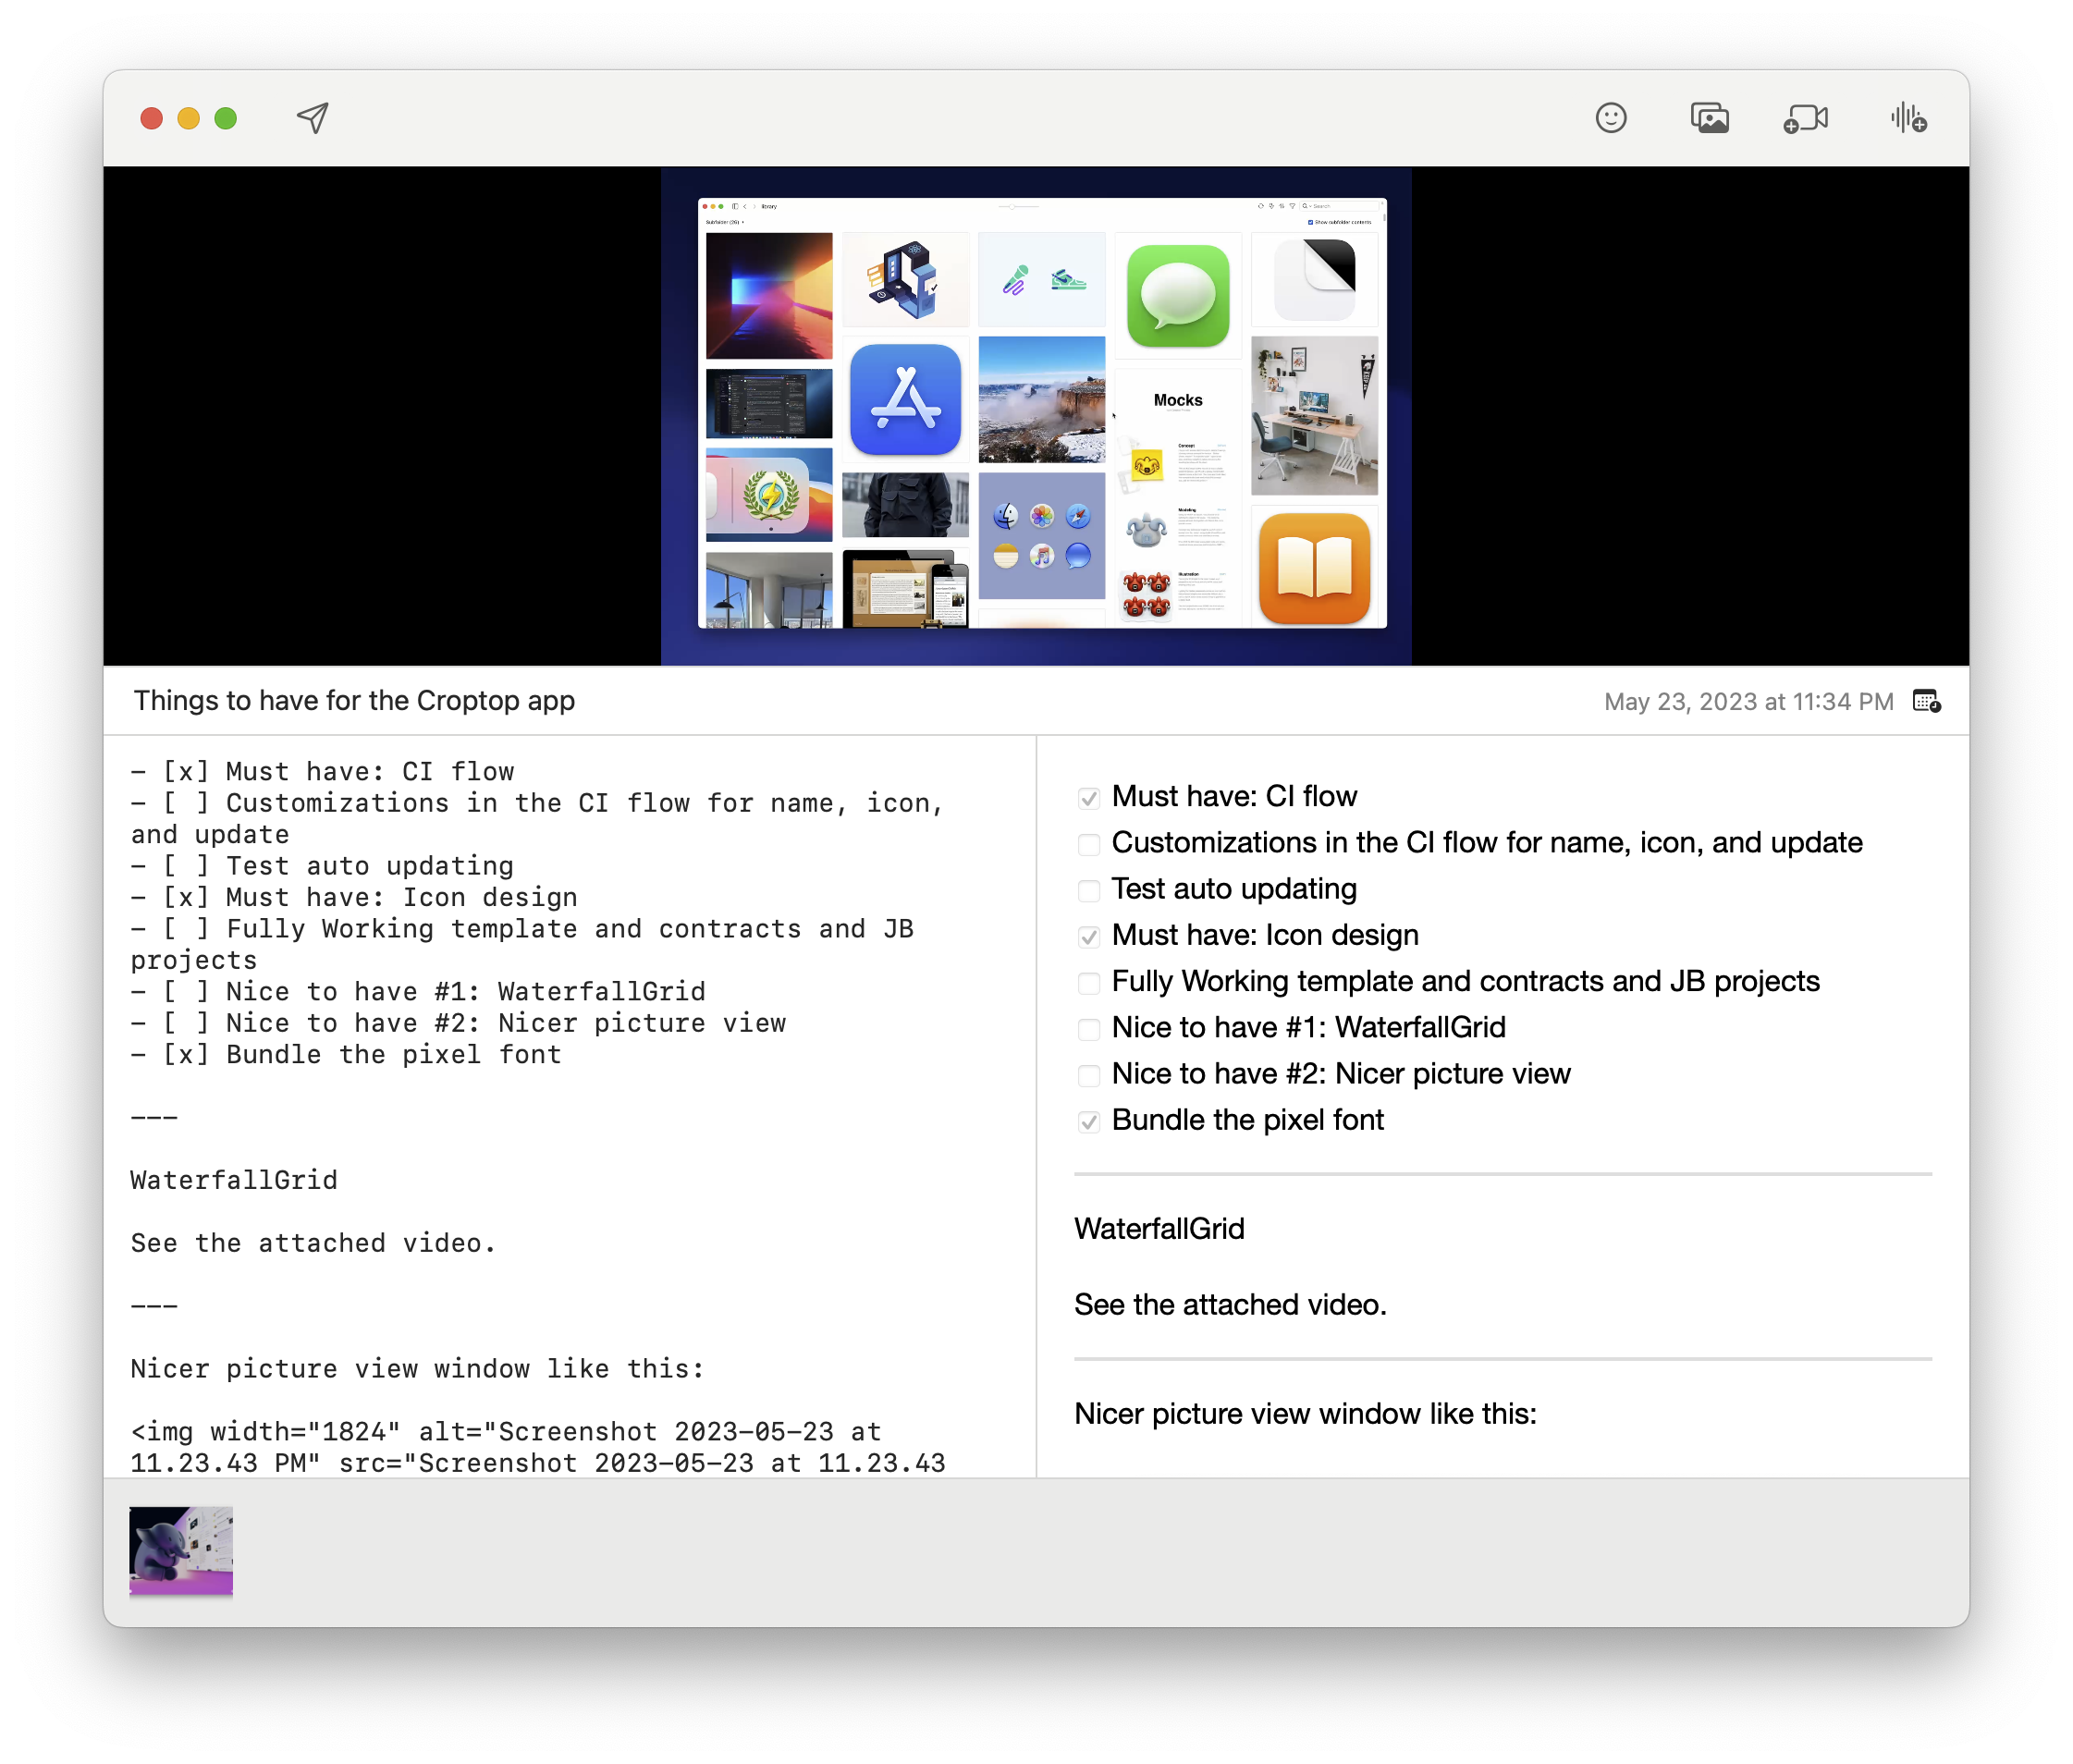The width and height of the screenshot is (2073, 1764).
Task: Uncheck the 'Bundle the pixel font' checkbox
Action: [x=1089, y=1121]
